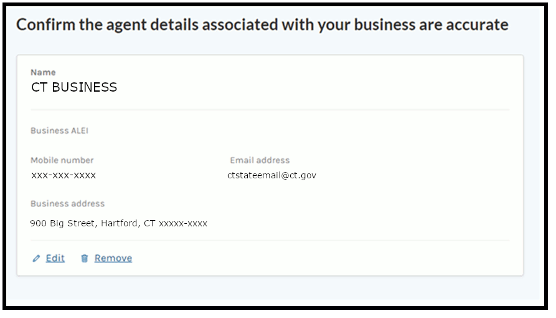Click the word 'accurate' in the heading
The height and width of the screenshot is (318, 556).
[x=479, y=25]
